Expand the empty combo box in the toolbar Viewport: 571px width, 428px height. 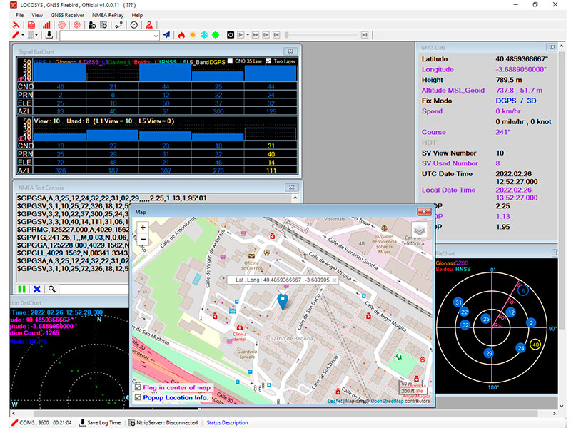[156, 34]
